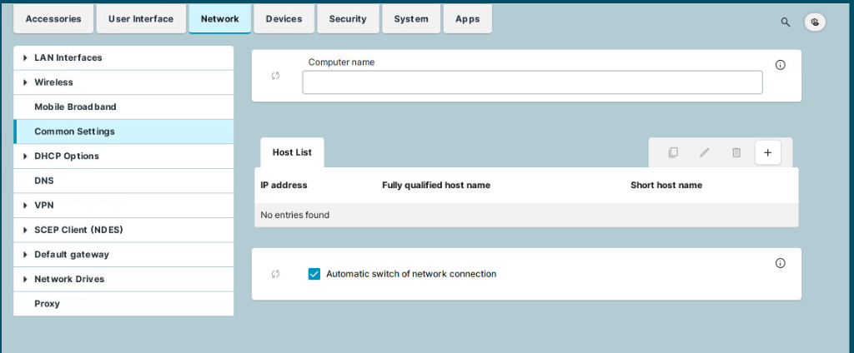
Task: Click the settings icon in top right
Action: pos(815,22)
